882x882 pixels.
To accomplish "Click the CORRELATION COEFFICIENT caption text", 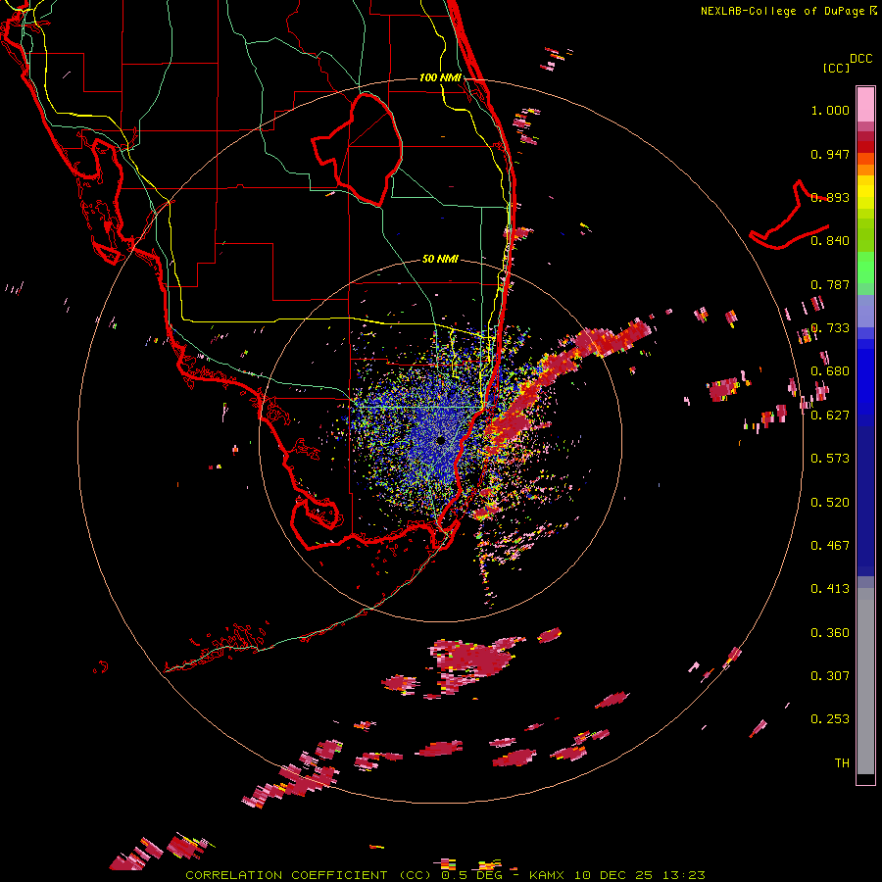I will [286, 875].
